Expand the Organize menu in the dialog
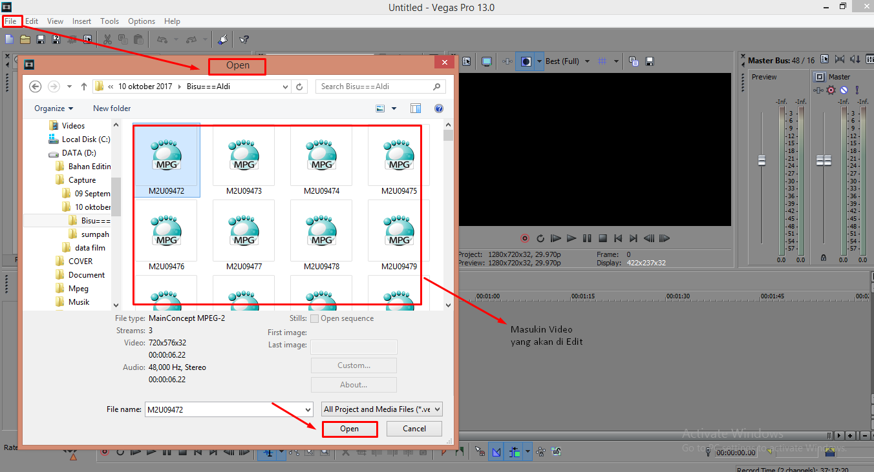874x472 pixels. click(x=53, y=108)
